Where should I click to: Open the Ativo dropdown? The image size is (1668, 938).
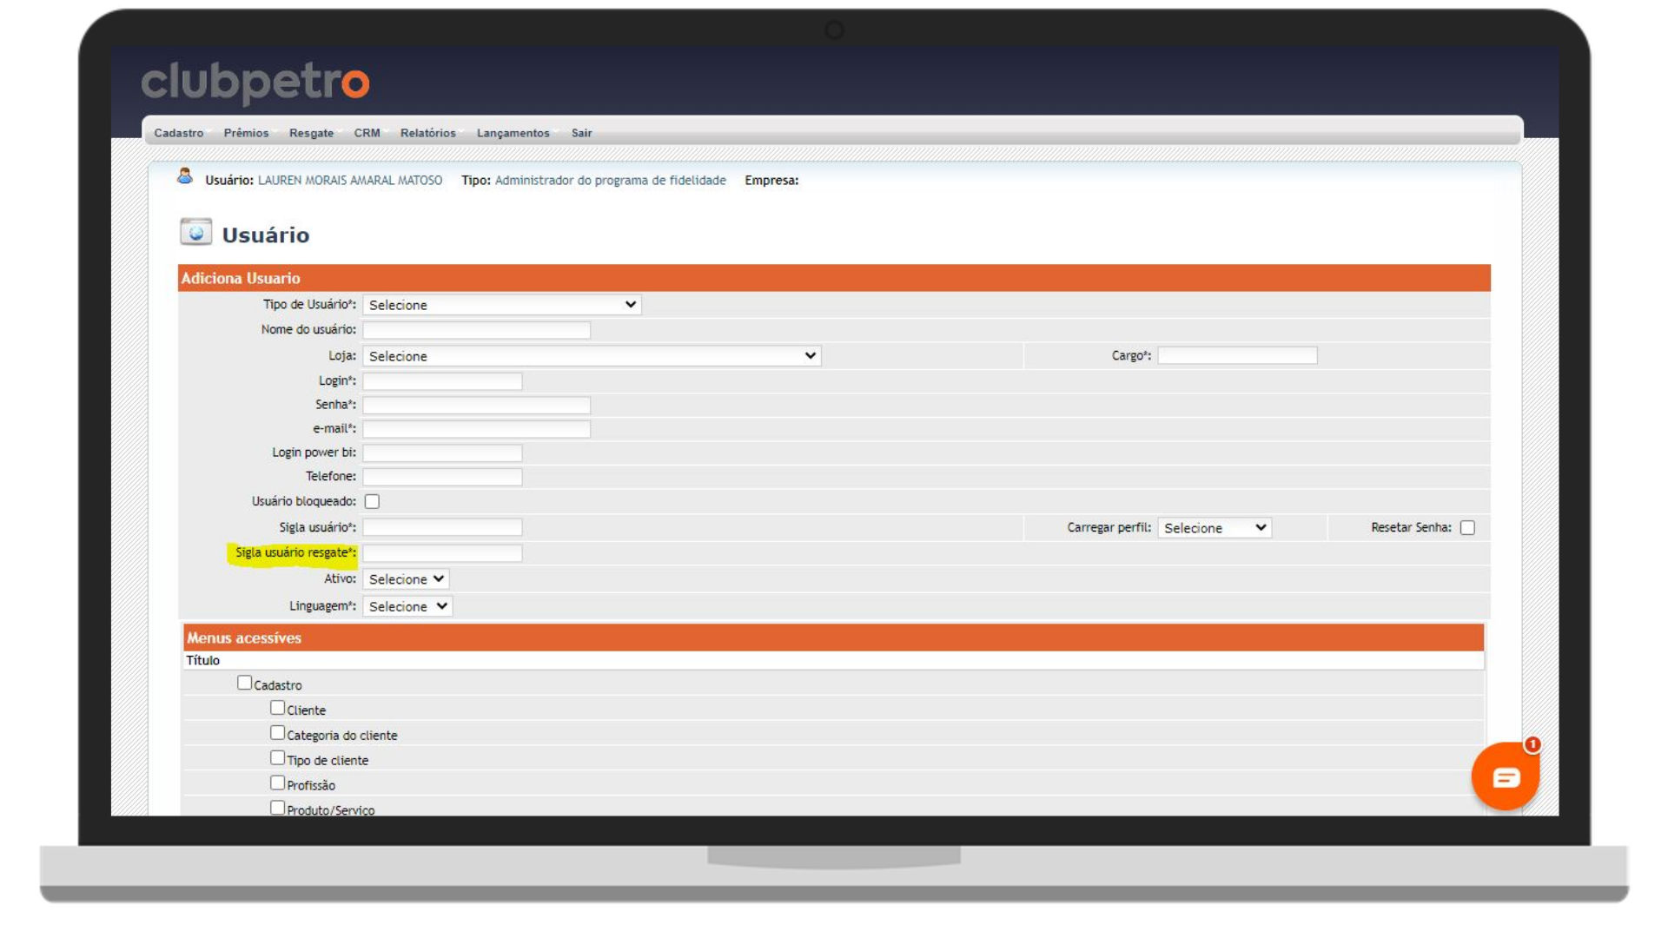click(406, 579)
